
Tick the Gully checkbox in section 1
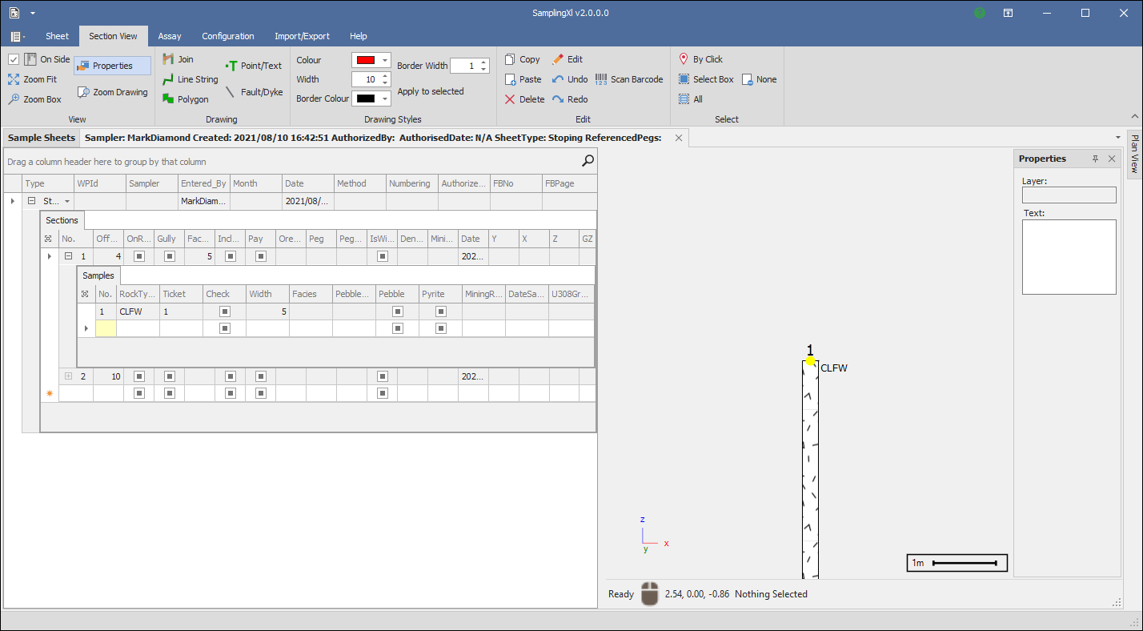pos(169,256)
